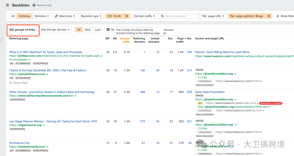This screenshot has width=294, height=156.
Task: Remove the Ref. page platform Blogs filter
Action: coord(269,16)
